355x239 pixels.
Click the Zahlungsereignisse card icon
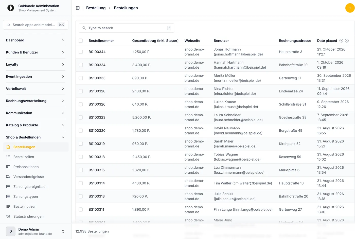pyautogui.click(x=8, y=187)
